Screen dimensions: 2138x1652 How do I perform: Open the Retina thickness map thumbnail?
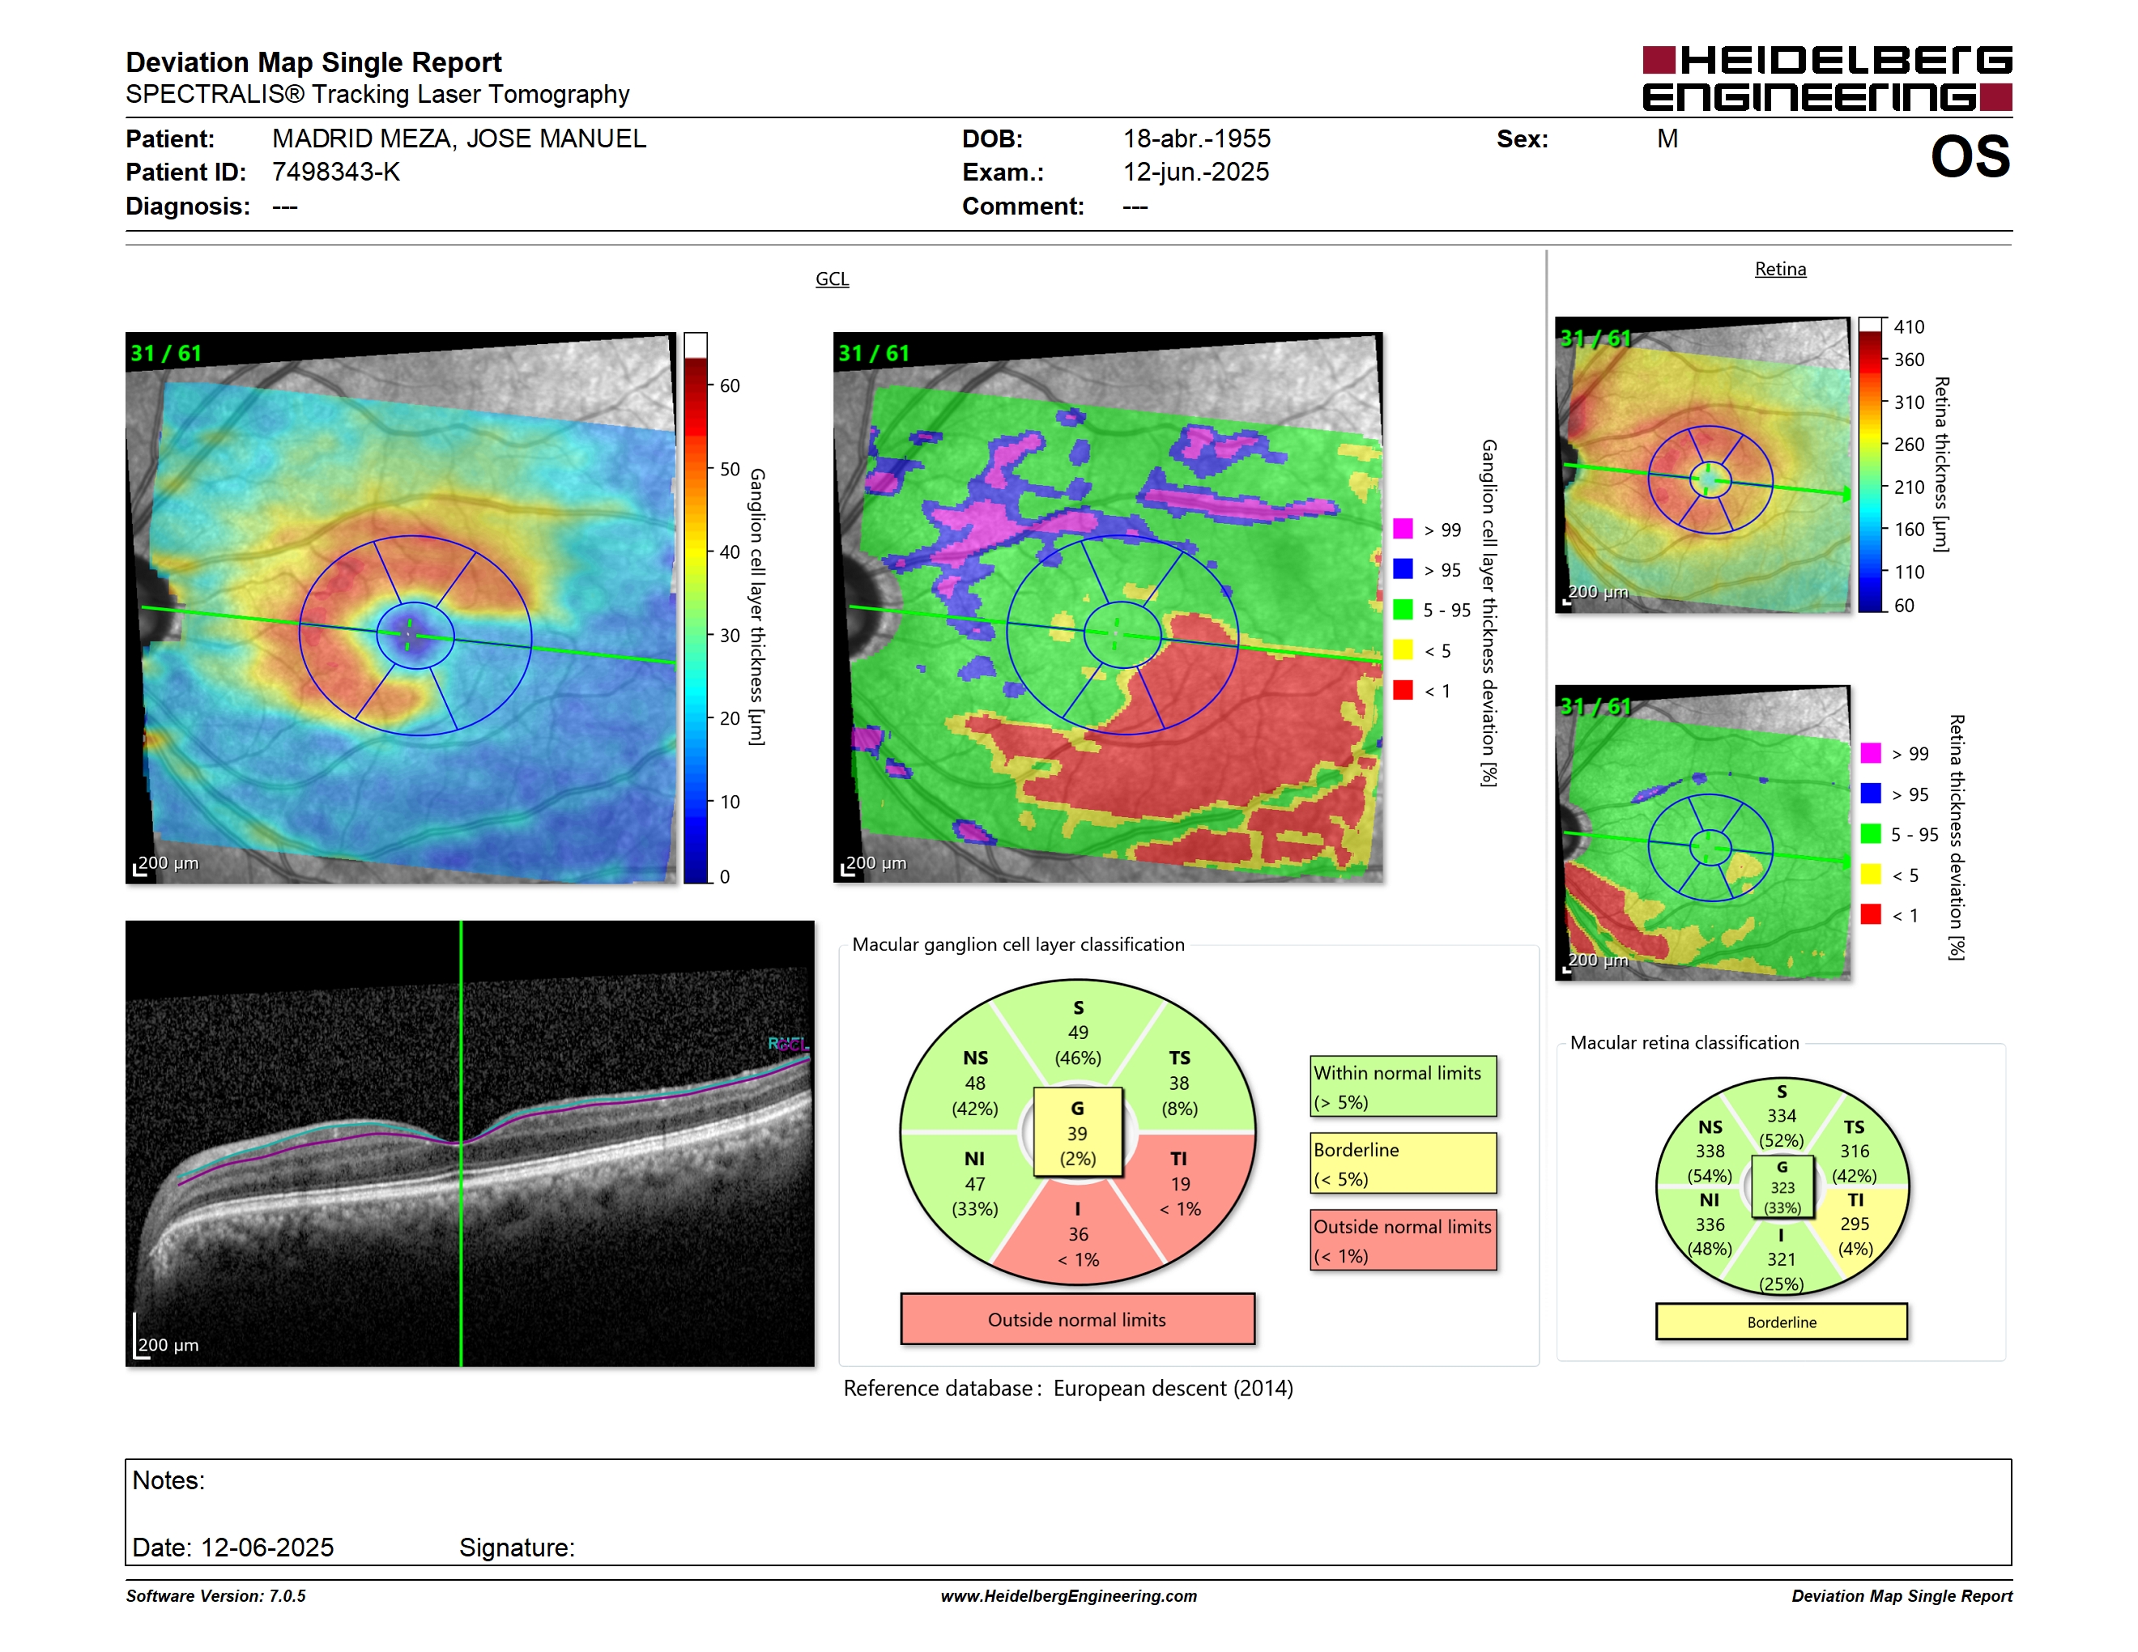click(x=1702, y=465)
